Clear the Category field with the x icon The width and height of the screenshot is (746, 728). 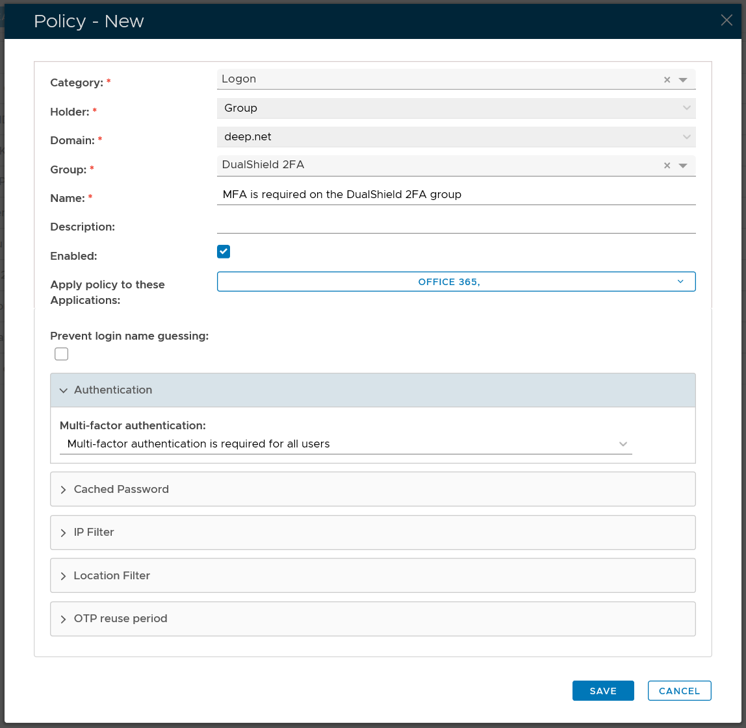[667, 80]
